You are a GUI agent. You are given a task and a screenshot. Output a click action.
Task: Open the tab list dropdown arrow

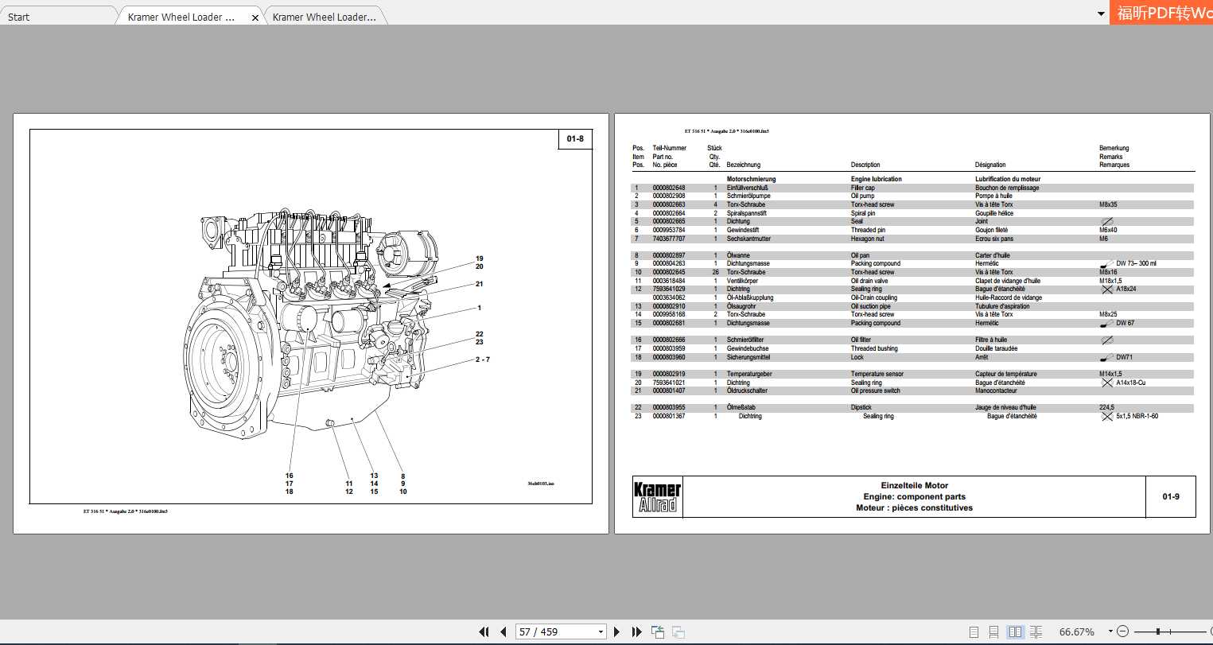coord(1102,14)
